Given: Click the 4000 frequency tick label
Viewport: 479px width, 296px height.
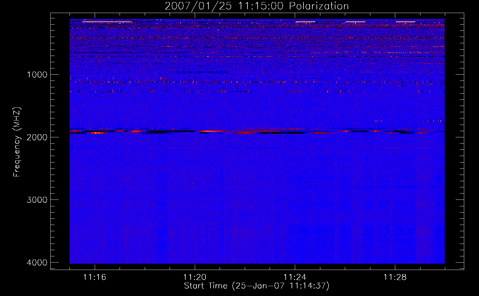Looking at the screenshot, I should 37,263.
